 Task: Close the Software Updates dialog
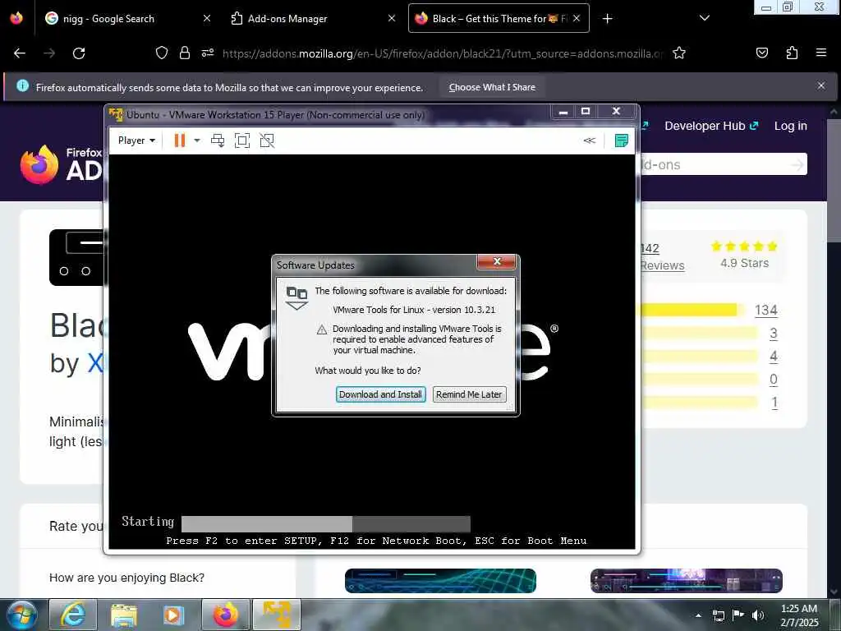pyautogui.click(x=497, y=261)
